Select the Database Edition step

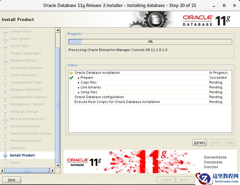[23, 60]
